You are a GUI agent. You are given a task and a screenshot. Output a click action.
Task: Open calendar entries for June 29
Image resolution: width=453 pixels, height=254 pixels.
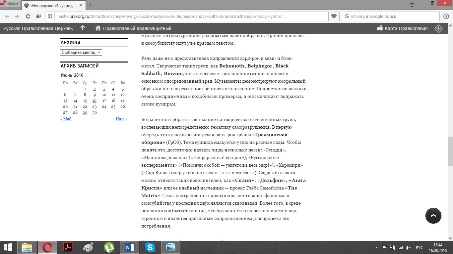pos(85,112)
